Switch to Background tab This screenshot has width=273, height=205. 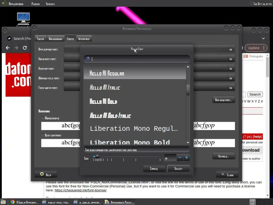(55, 39)
